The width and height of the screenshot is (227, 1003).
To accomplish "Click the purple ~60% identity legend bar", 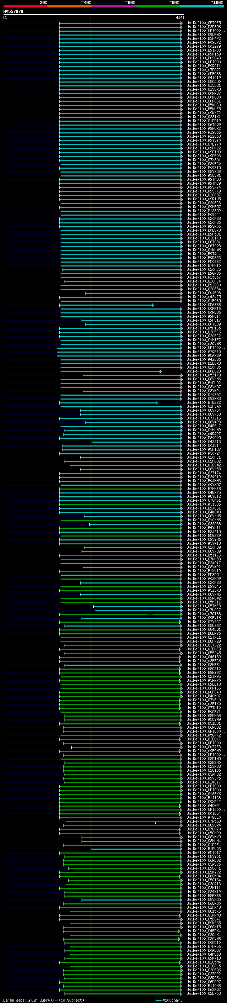I will tap(113, 6).
